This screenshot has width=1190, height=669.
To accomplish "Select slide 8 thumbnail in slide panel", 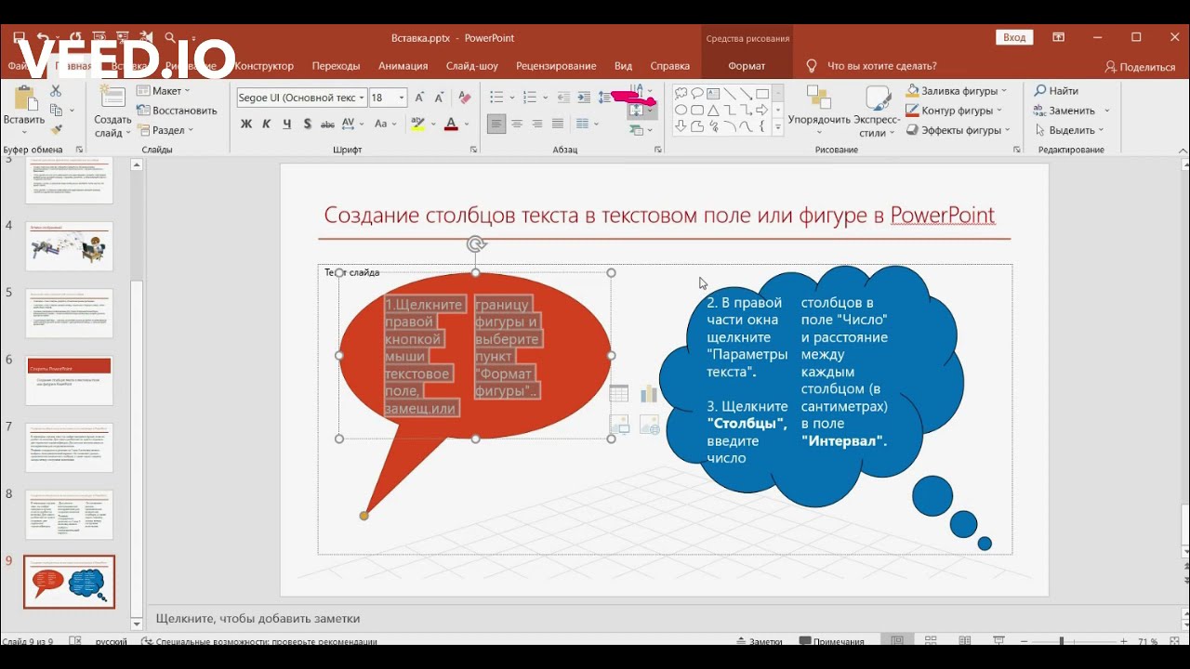I will click(69, 515).
